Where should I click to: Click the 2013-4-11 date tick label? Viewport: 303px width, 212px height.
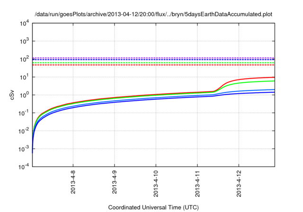coord(197,184)
